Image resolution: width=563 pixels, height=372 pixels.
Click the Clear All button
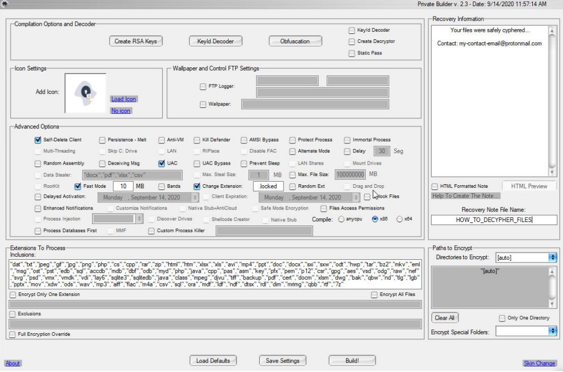[445, 318]
